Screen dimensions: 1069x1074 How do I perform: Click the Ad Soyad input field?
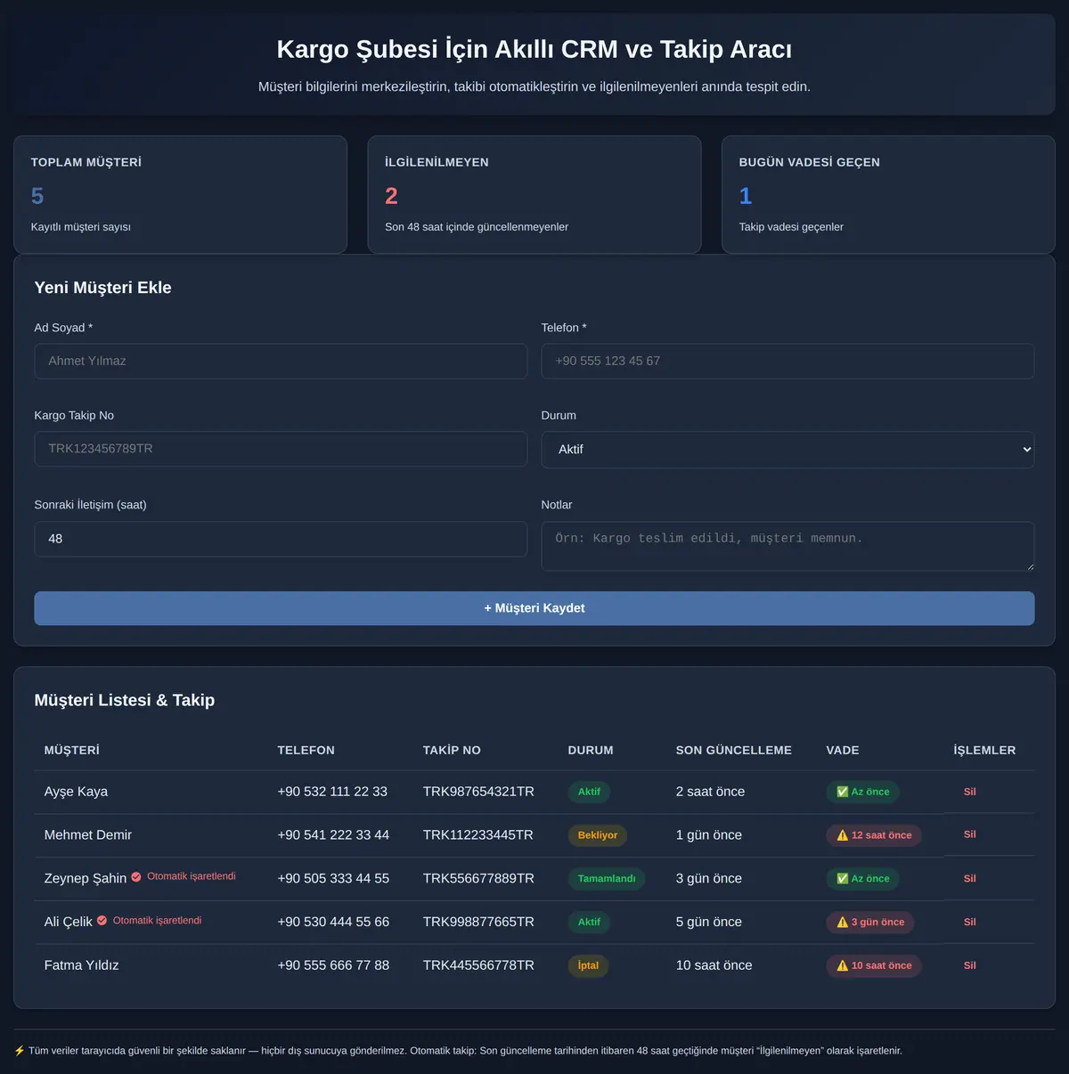281,361
